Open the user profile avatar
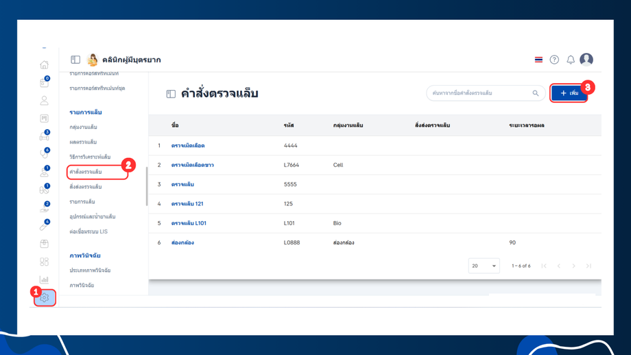Screen dimensions: 631x355 point(586,60)
